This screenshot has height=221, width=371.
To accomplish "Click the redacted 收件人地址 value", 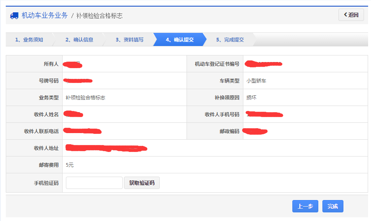I will click(x=106, y=148).
